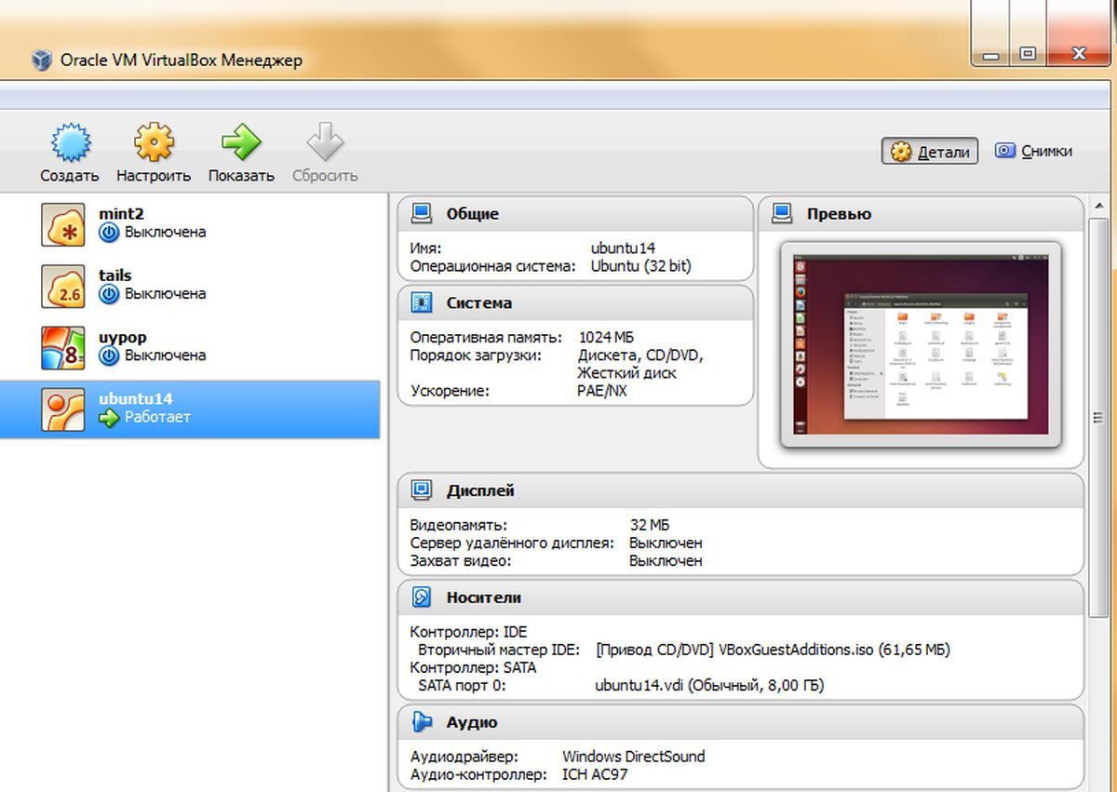The height and width of the screenshot is (792, 1117).
Task: Click the ubuntu14 machine icon in list
Action: (x=63, y=409)
